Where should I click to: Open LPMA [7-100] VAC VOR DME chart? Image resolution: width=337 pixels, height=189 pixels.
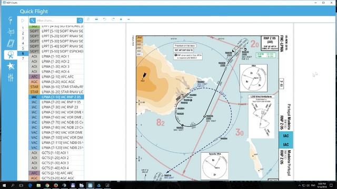coord(56,138)
